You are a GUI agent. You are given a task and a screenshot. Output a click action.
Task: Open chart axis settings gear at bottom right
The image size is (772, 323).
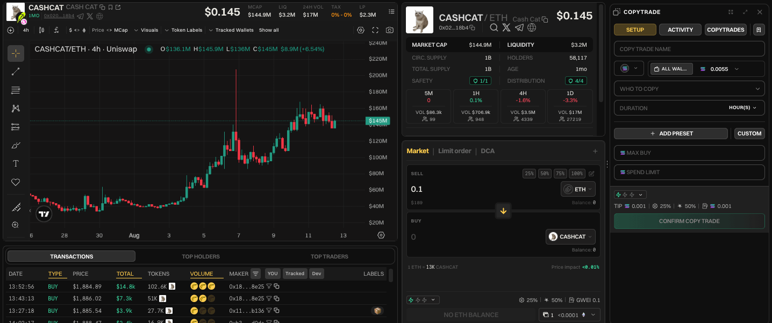coord(381,235)
